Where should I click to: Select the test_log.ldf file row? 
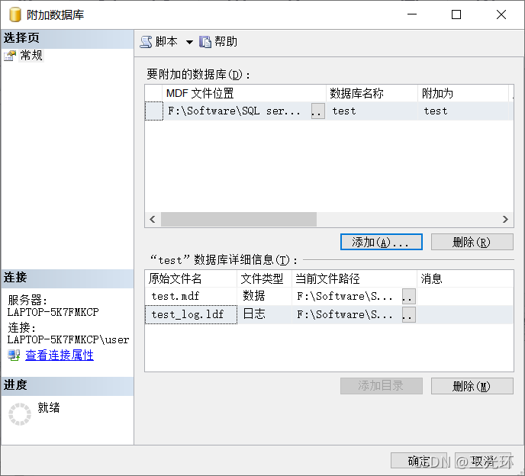click(329, 314)
